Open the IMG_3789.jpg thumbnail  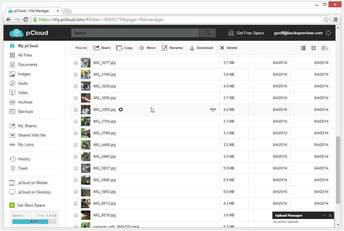(x=86, y=133)
